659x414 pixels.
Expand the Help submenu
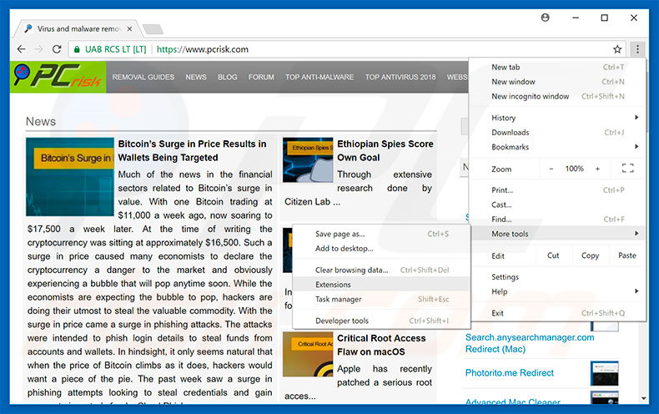tap(557, 291)
